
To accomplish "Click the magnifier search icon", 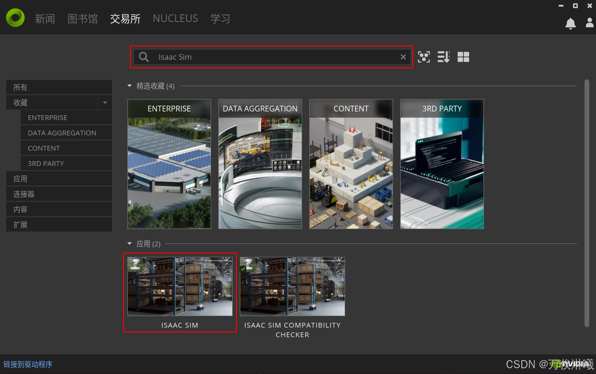I will (144, 57).
